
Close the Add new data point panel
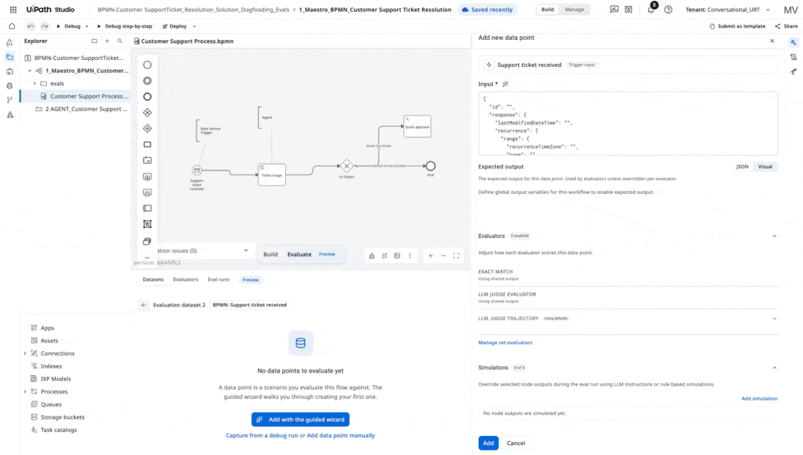(772, 40)
